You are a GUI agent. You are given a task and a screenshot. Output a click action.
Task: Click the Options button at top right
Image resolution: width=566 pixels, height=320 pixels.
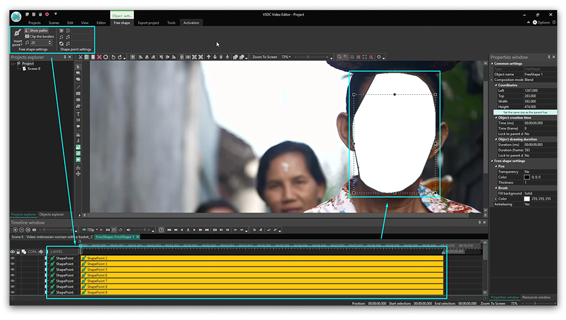pos(541,23)
